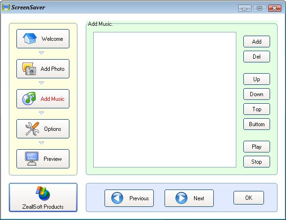Viewport: 286px width, 220px height.
Task: Go to the Previous page
Action: click(x=129, y=198)
